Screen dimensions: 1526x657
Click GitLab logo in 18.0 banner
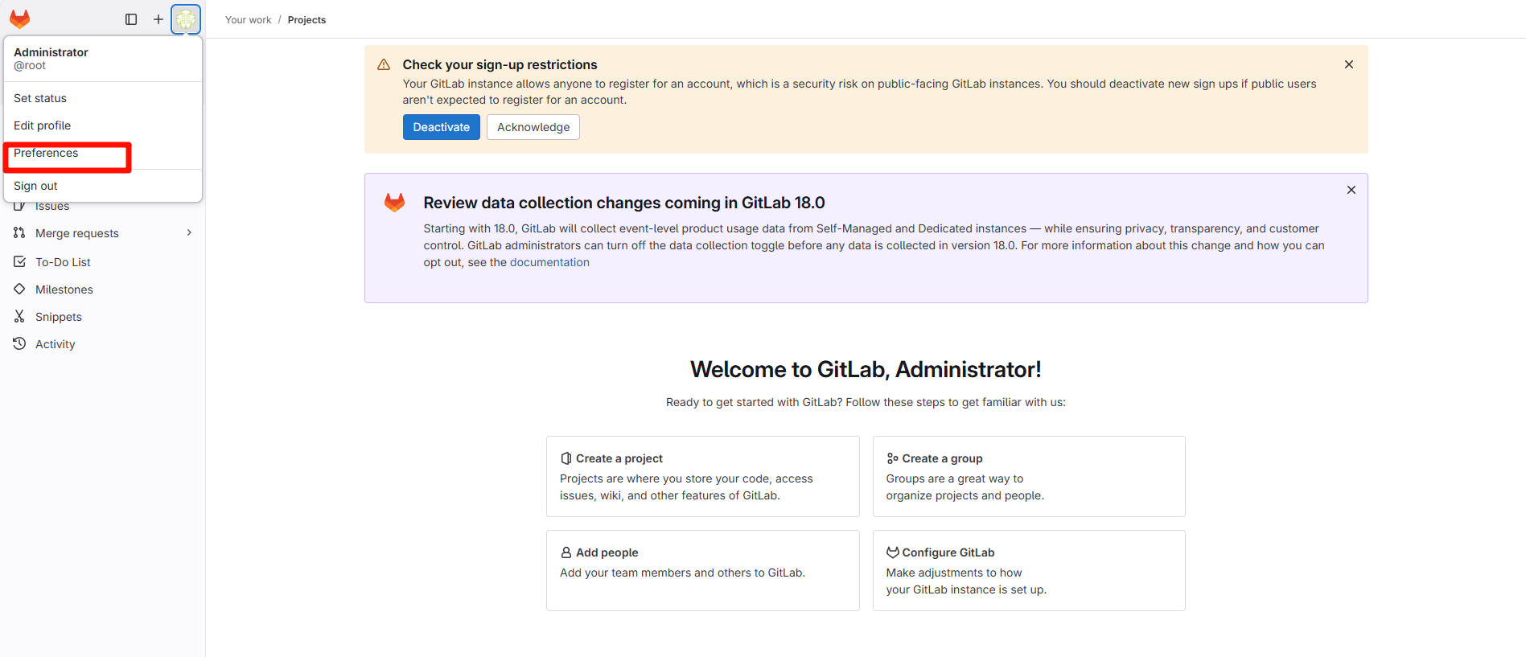pyautogui.click(x=394, y=203)
